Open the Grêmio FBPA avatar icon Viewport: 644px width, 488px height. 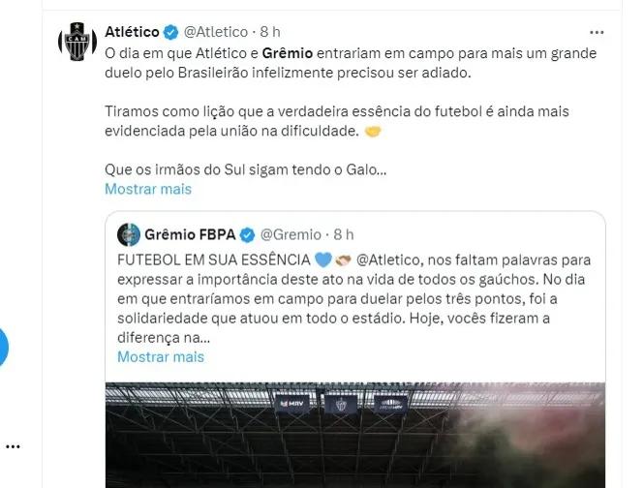tap(129, 234)
